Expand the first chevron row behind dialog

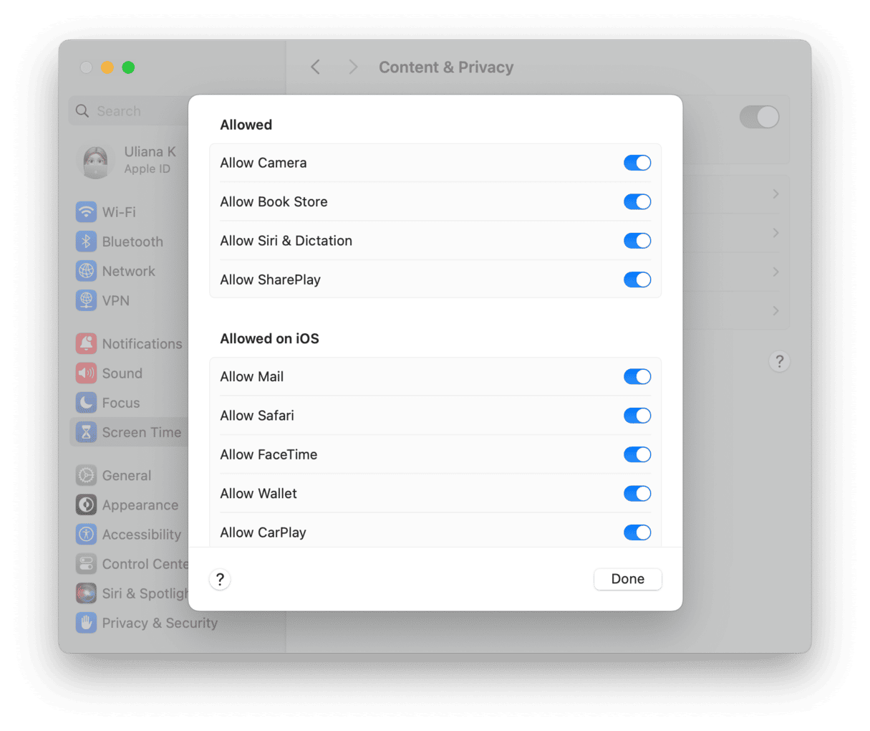[x=775, y=194]
